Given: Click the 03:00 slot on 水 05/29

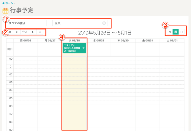Looking at the screenshot, I should 99,83.
